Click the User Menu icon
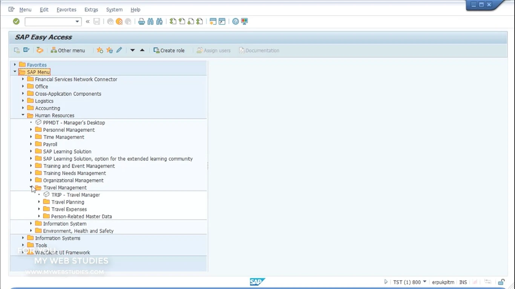 [17, 50]
